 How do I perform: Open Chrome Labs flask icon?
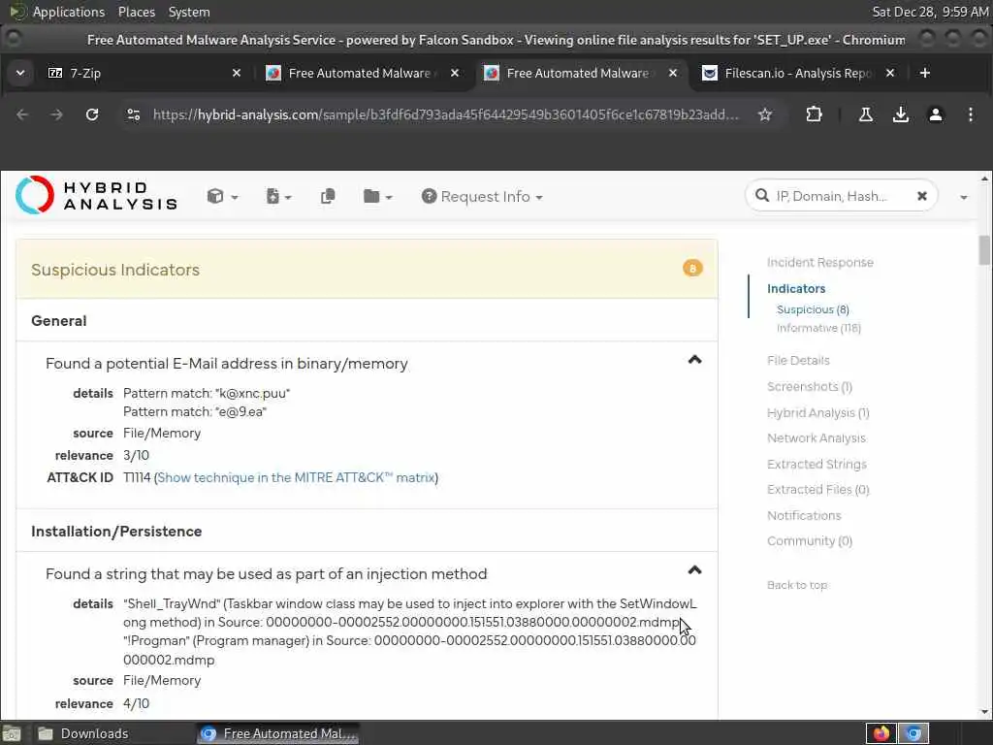(865, 114)
